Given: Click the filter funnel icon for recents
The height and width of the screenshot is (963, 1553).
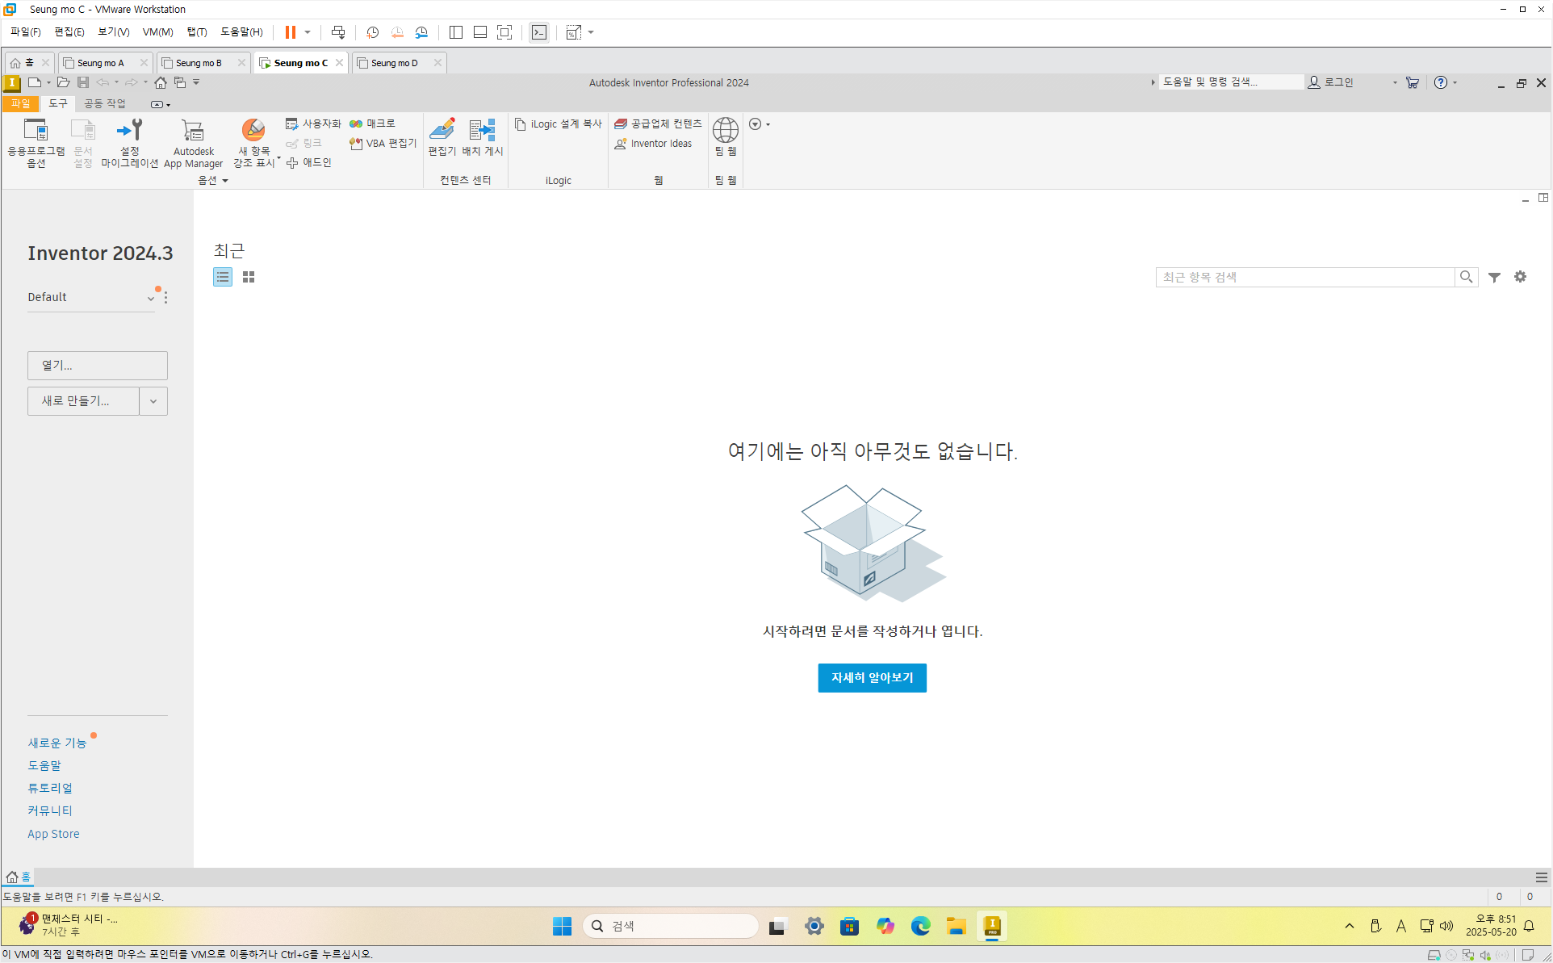Looking at the screenshot, I should coord(1494,277).
